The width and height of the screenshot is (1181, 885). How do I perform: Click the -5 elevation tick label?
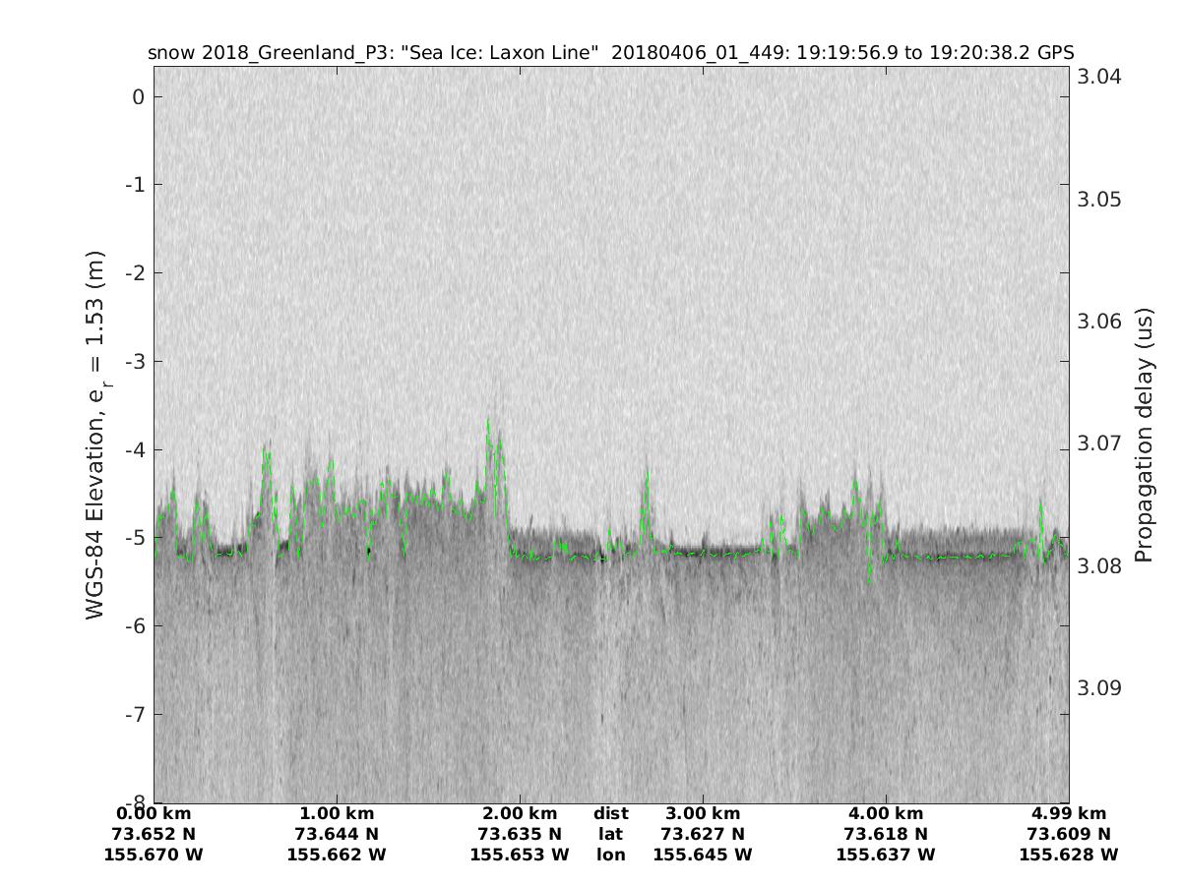[x=135, y=538]
